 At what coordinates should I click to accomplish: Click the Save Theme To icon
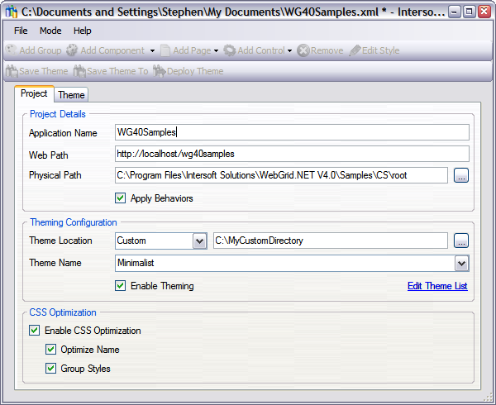(x=79, y=71)
